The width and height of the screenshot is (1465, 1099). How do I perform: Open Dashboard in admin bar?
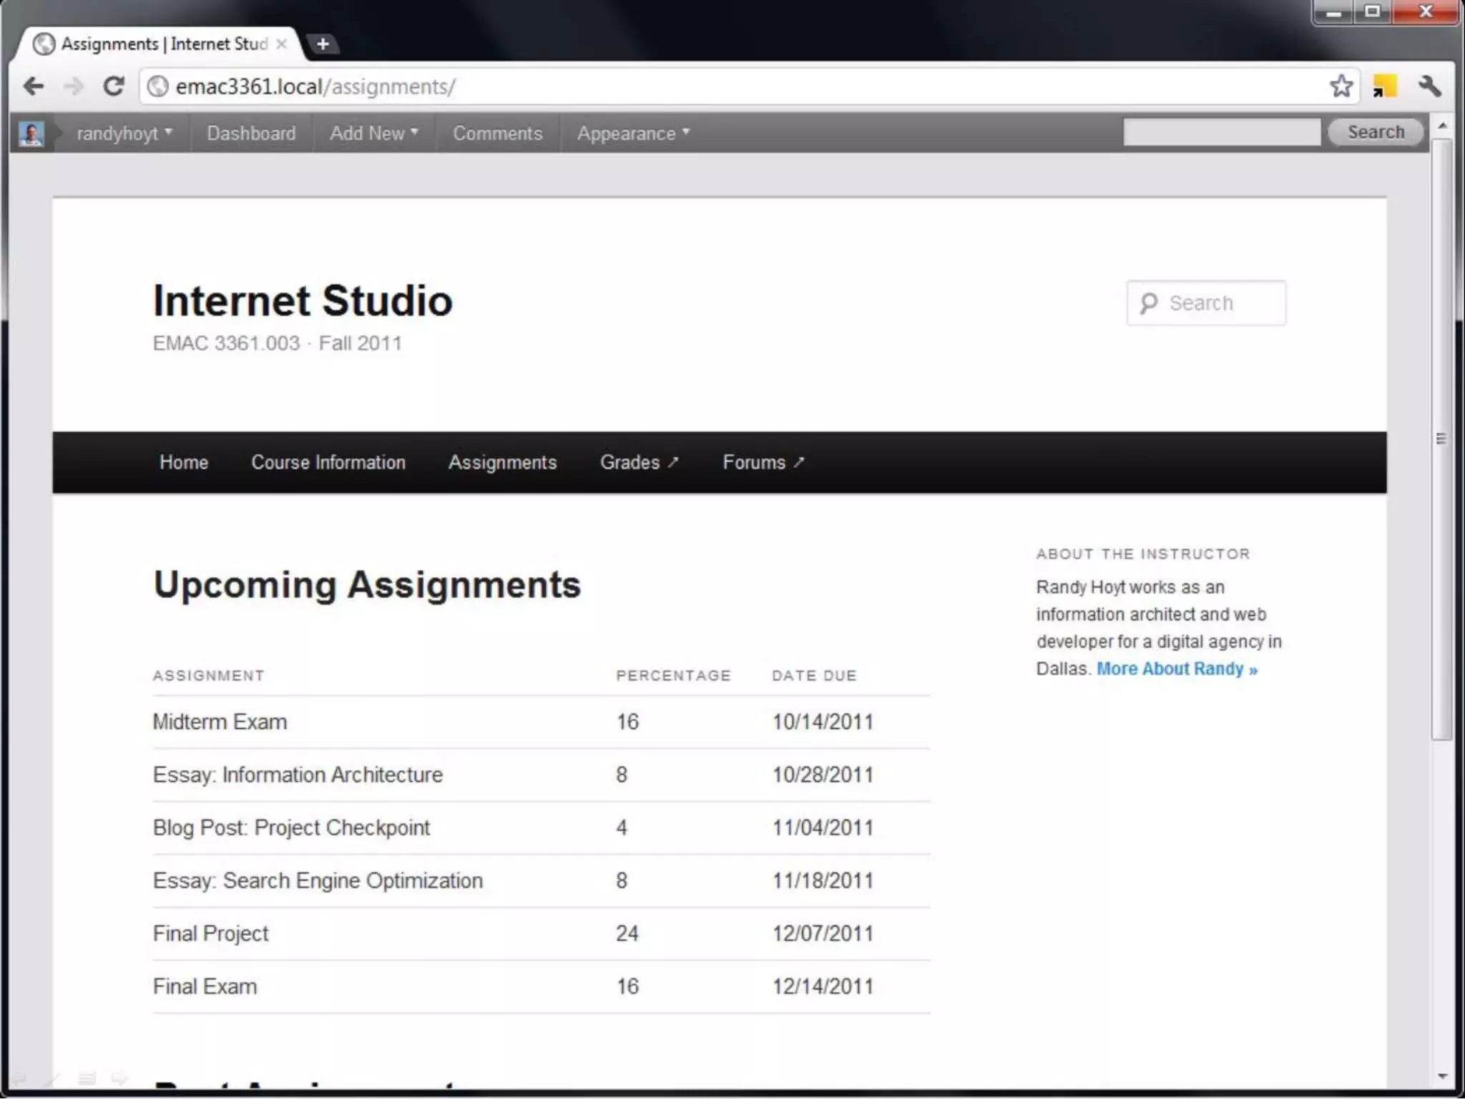click(x=251, y=133)
